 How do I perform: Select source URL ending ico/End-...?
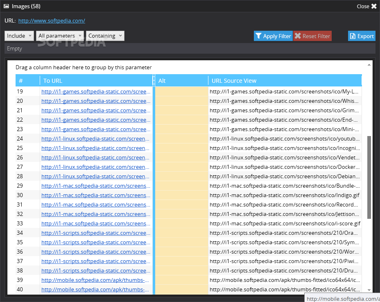click(283, 120)
